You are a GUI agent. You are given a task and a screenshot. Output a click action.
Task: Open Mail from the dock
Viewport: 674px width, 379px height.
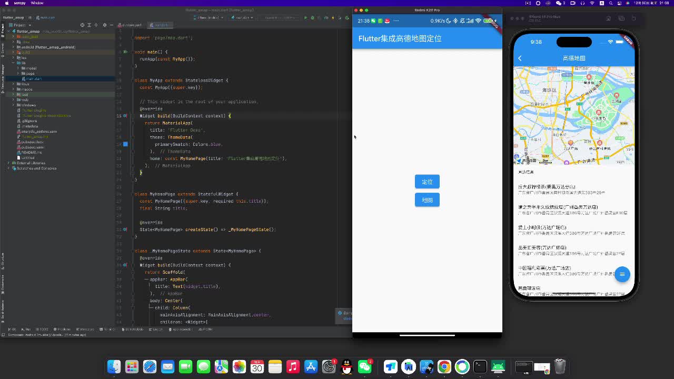coord(167,366)
